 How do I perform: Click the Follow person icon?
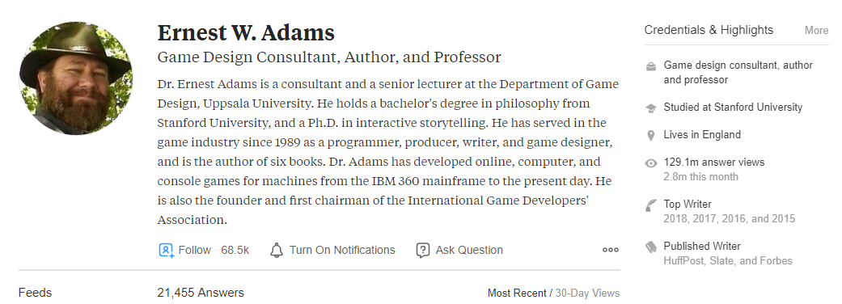tap(166, 251)
